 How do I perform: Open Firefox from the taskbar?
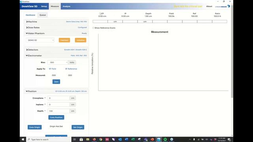pos(94,139)
